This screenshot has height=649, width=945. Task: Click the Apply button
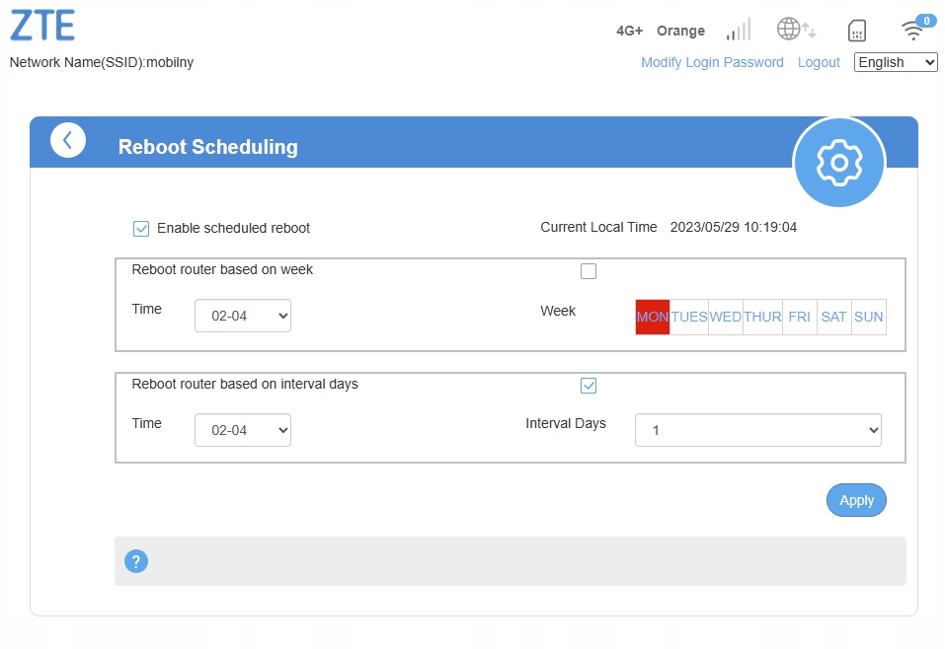(x=856, y=500)
